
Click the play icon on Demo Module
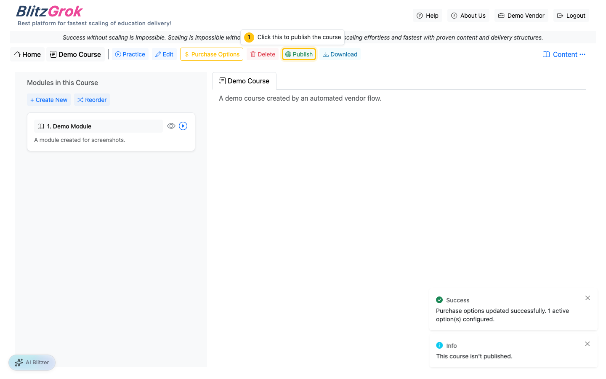[183, 126]
